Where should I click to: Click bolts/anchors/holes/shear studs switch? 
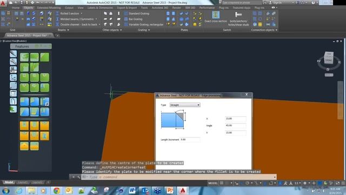(x=238, y=19)
